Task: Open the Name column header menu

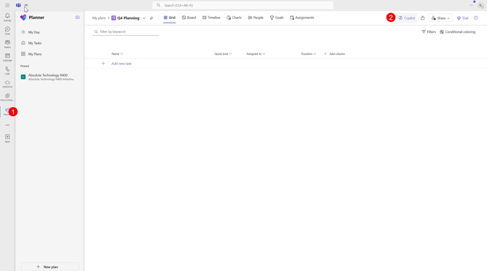Action: coord(117,53)
